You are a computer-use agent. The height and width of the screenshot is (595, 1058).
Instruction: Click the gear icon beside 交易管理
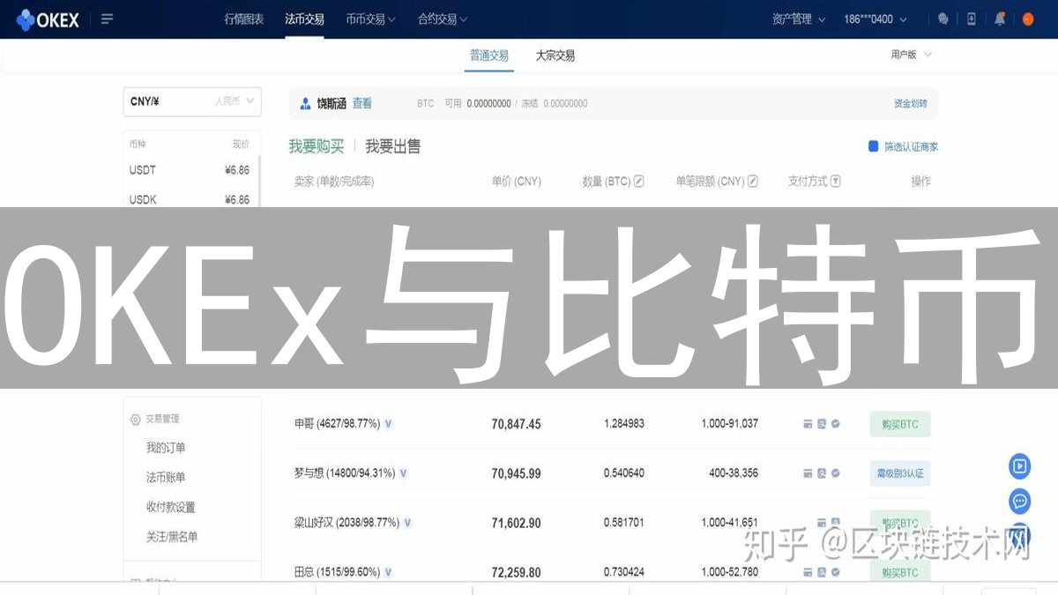click(x=135, y=420)
